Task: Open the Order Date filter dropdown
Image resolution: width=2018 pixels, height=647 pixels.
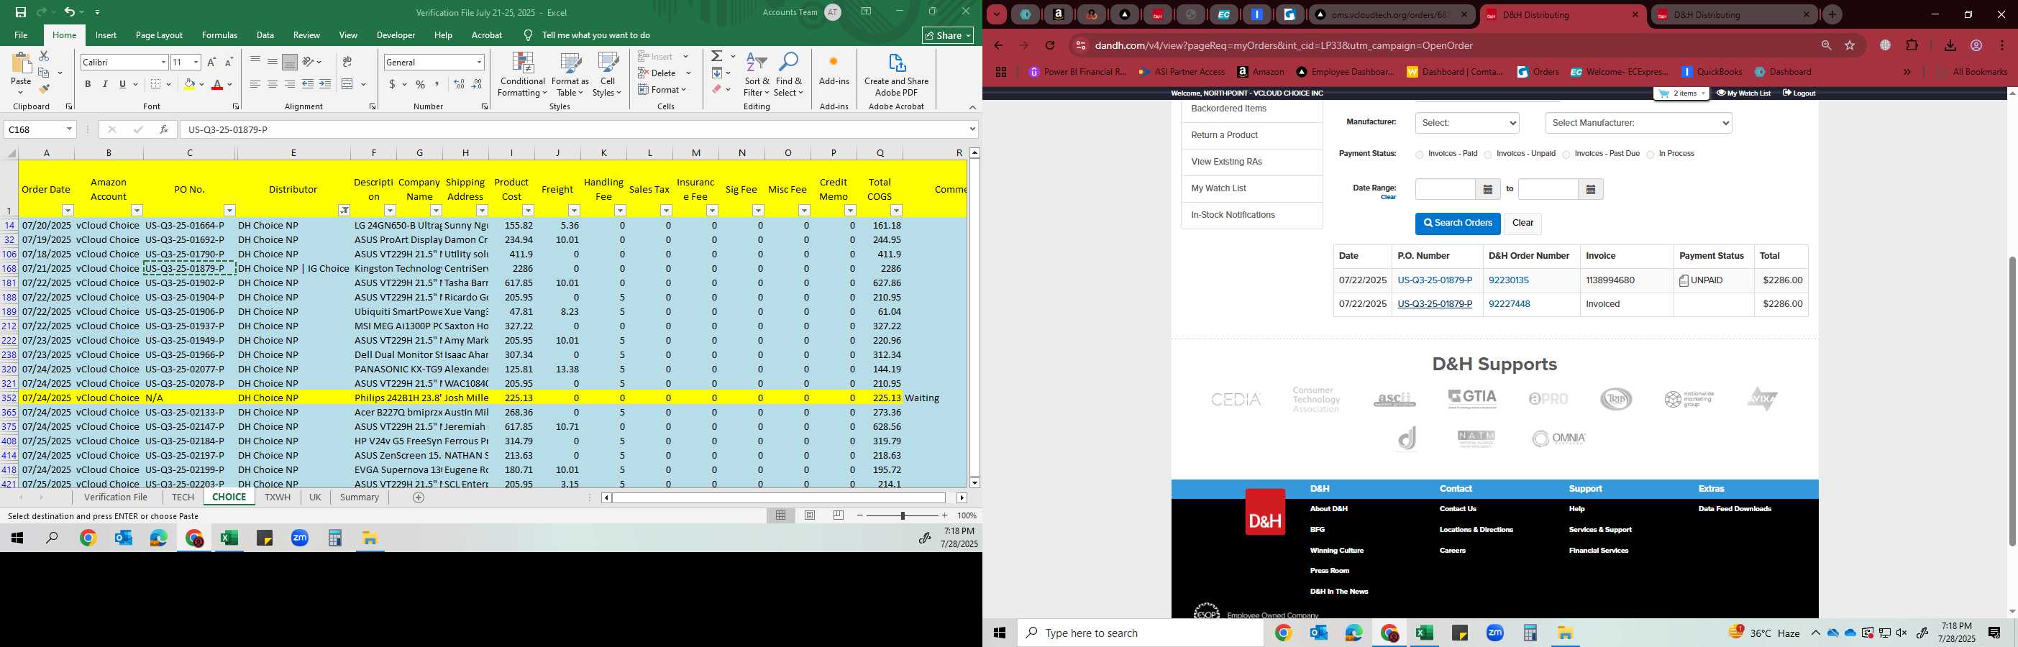Action: (x=68, y=210)
